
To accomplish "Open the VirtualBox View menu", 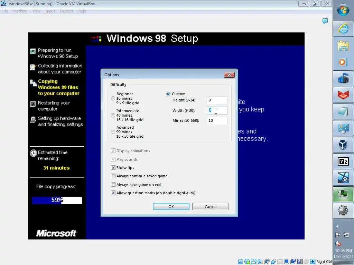I will (36, 11).
